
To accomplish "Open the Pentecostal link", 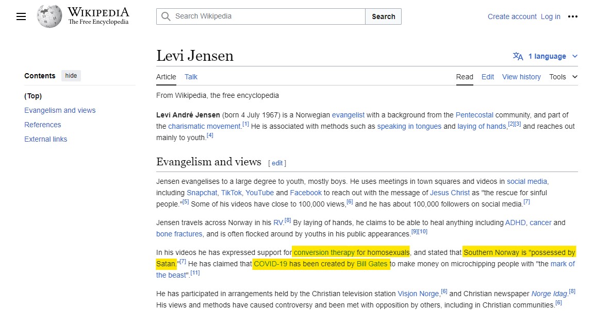I will click(x=474, y=115).
